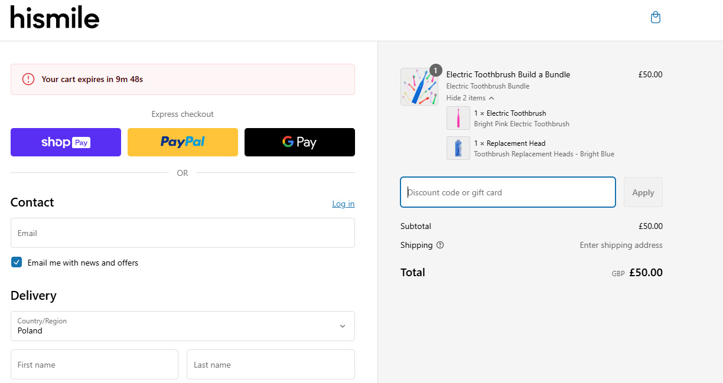The width and height of the screenshot is (723, 383).
Task: Click the First name field
Action: [94, 364]
